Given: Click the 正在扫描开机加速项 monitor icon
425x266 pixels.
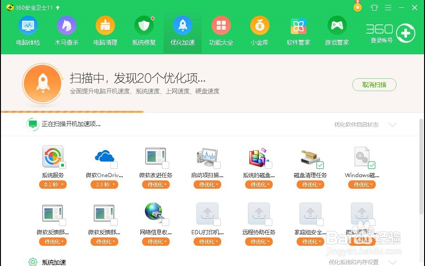Looking at the screenshot, I should [33, 124].
